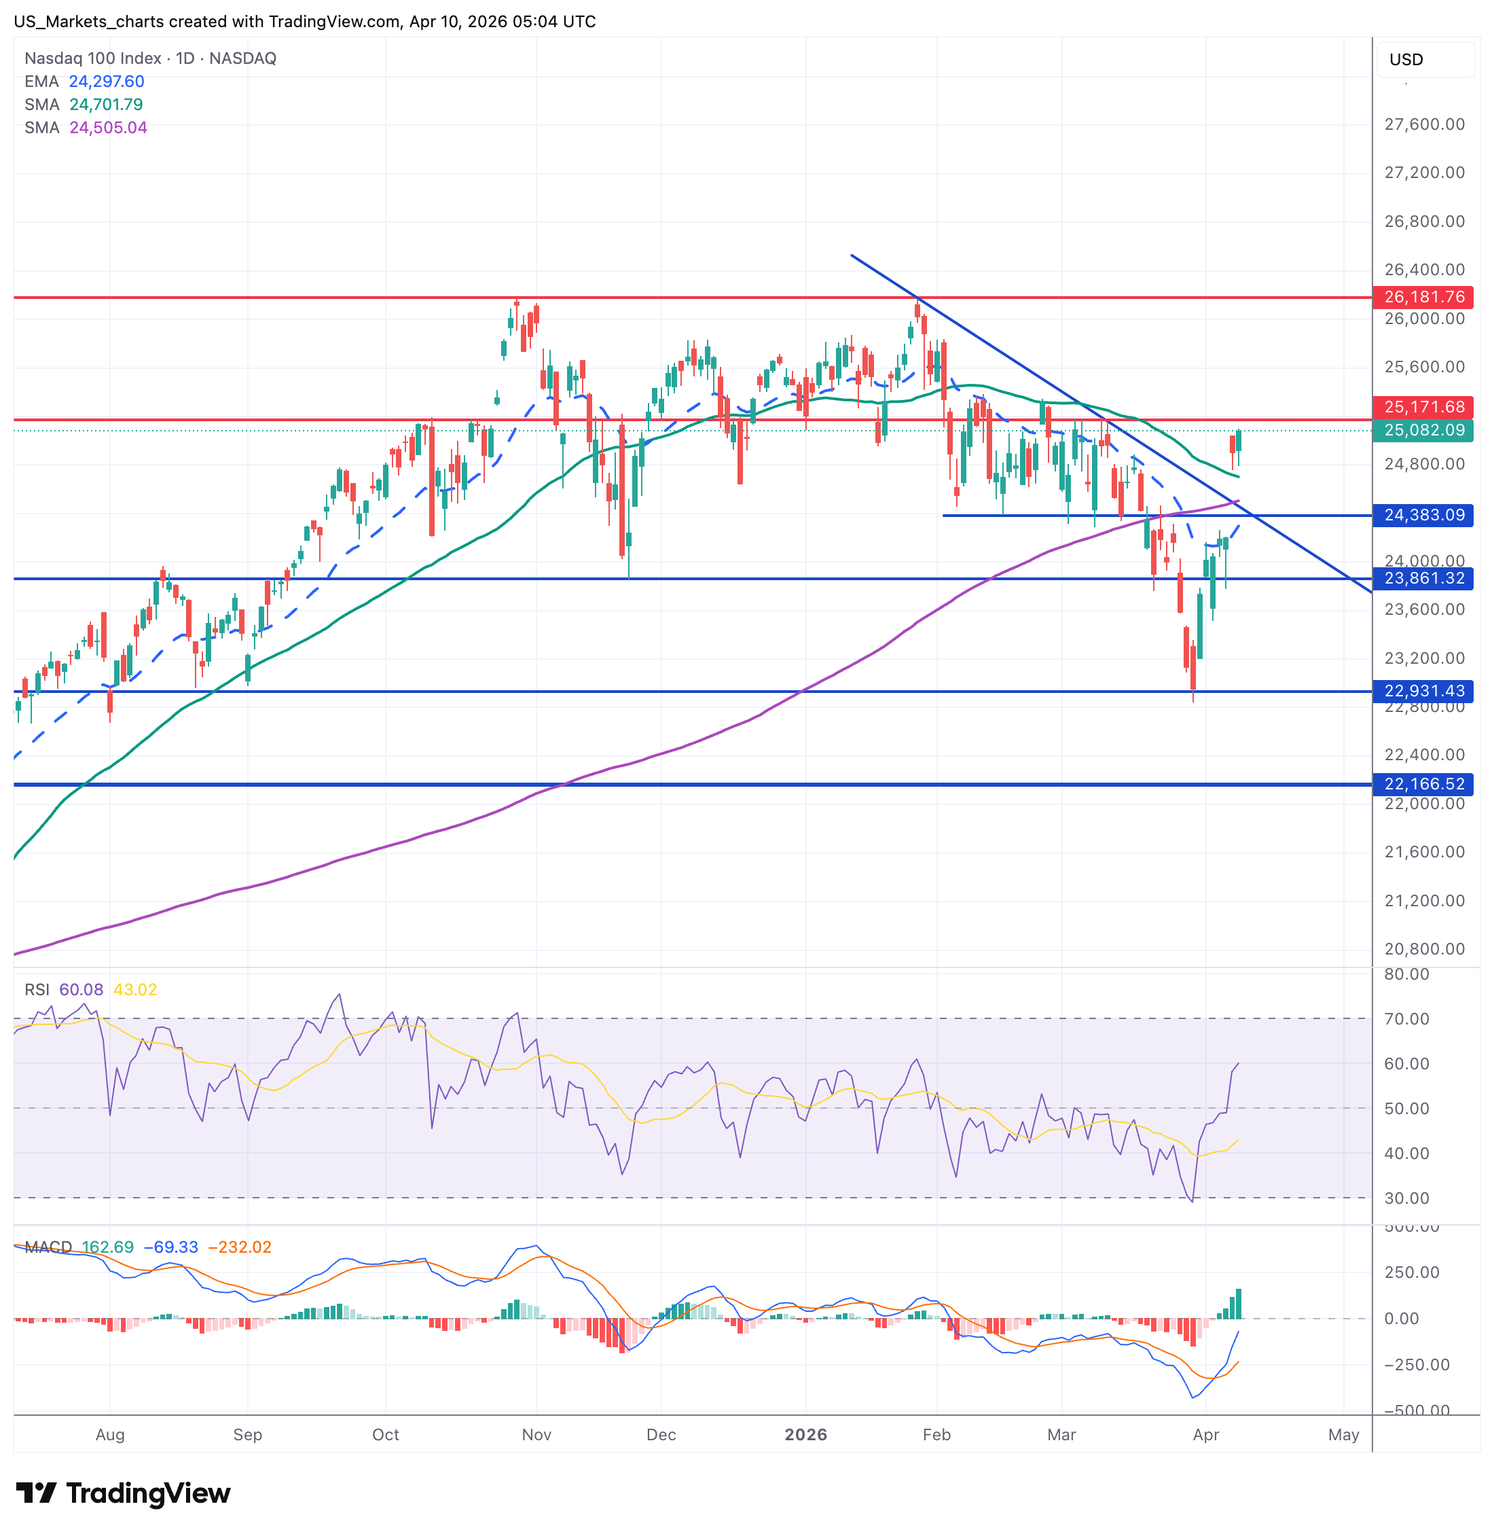
Task: Select the 22,931.43 blue price label
Action: pos(1423,691)
